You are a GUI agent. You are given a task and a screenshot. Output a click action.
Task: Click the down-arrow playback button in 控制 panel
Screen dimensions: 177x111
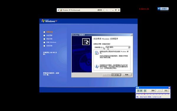145,91
